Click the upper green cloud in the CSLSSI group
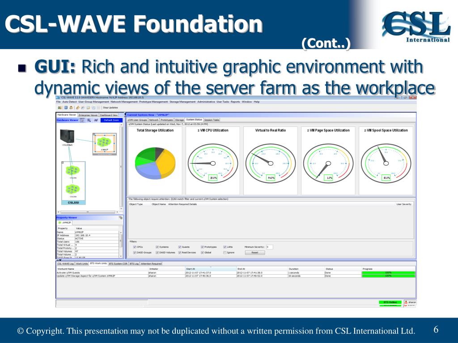Screen dimensions: 458x343 72,170
